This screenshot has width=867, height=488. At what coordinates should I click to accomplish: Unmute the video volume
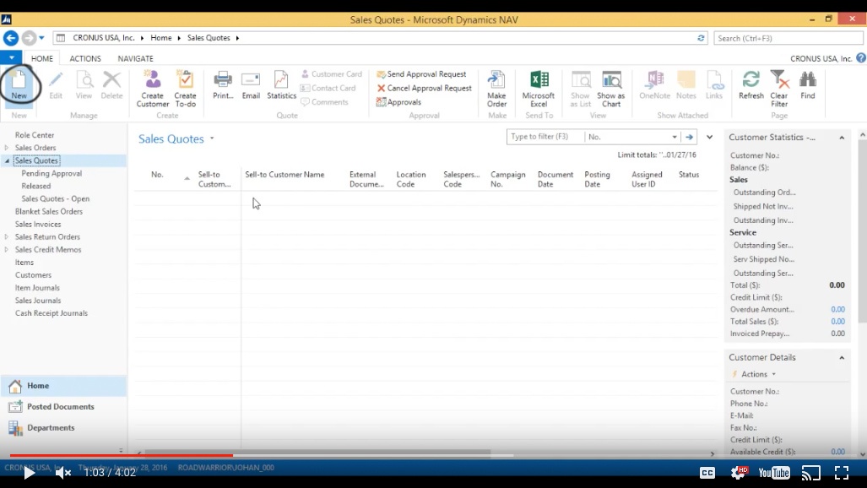tap(62, 473)
